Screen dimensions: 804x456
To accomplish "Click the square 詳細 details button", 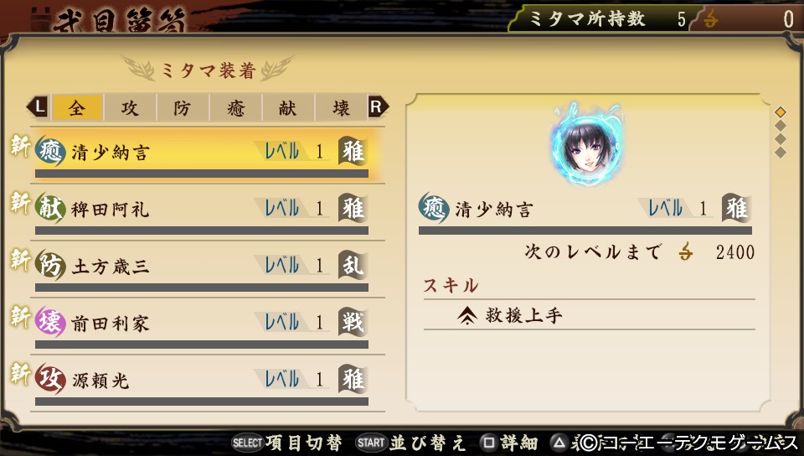I will (508, 443).
